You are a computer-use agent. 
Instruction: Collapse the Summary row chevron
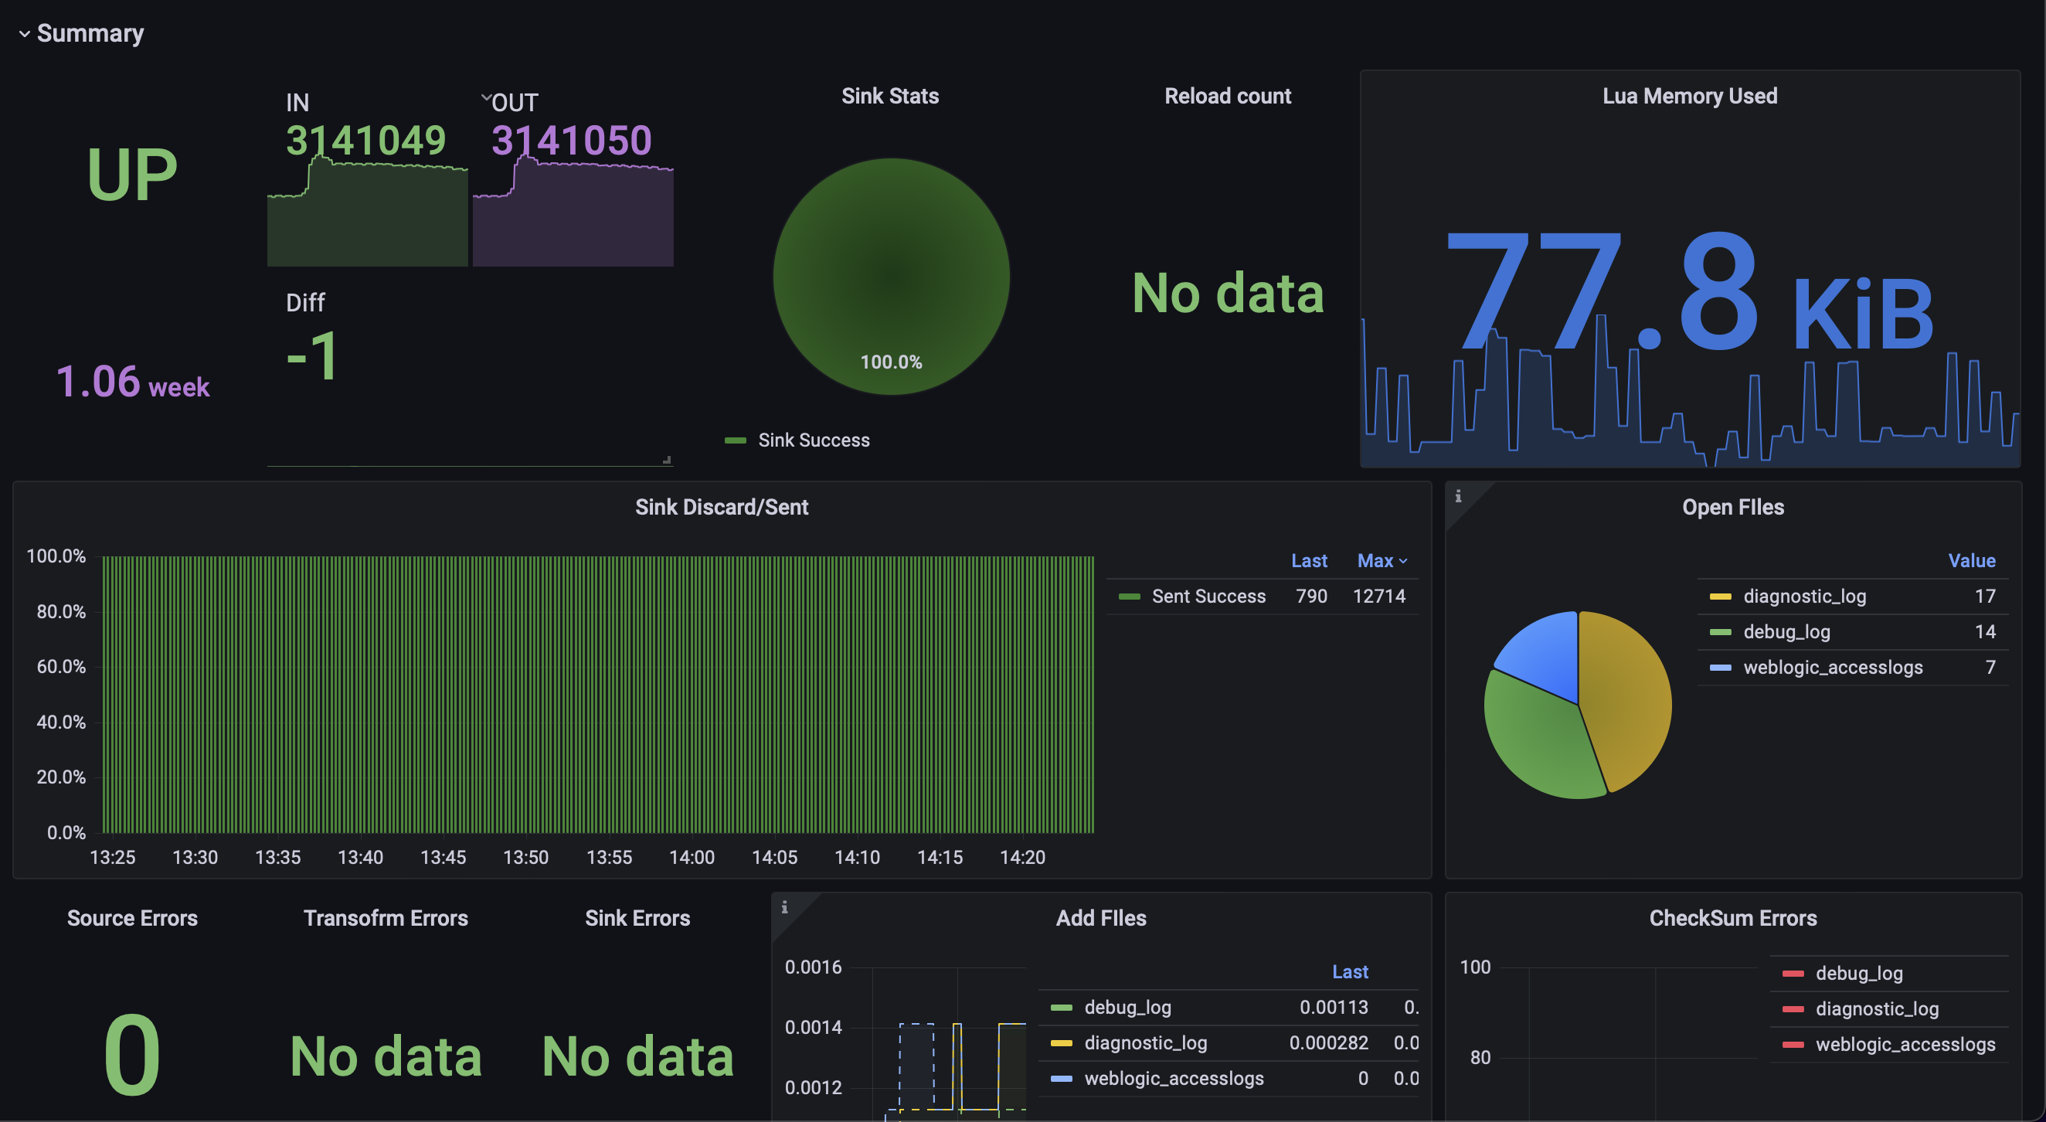click(x=24, y=34)
